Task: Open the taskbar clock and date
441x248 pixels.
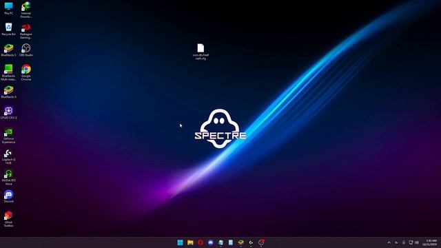Action: [430, 242]
